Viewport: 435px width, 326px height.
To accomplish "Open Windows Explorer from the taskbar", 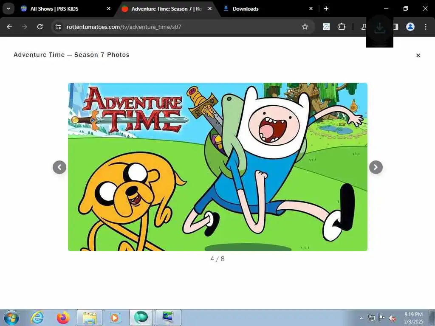I will [90, 318].
